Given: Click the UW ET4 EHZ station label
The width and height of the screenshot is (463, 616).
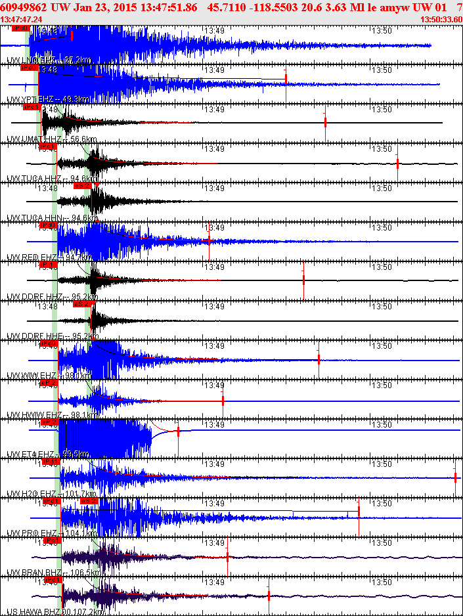Looking at the screenshot, I should 48,454.
